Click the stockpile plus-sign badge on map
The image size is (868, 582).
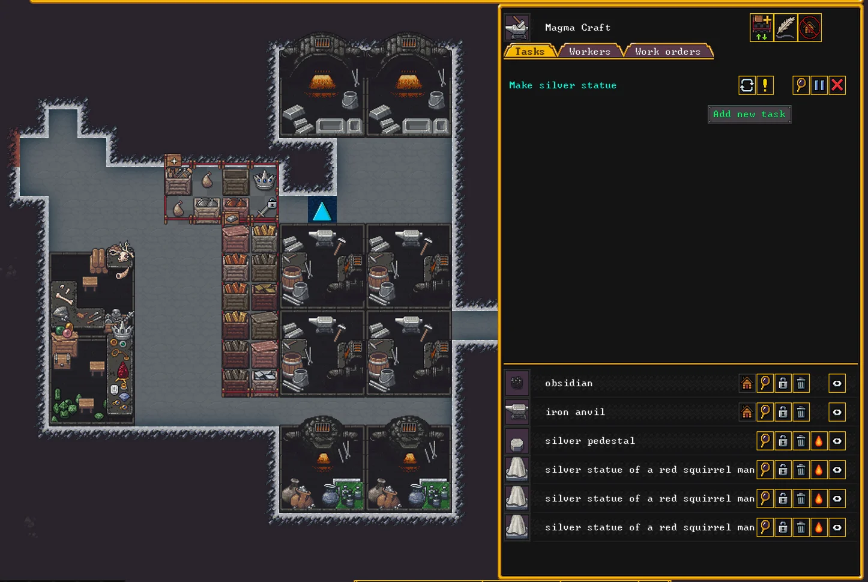174,161
